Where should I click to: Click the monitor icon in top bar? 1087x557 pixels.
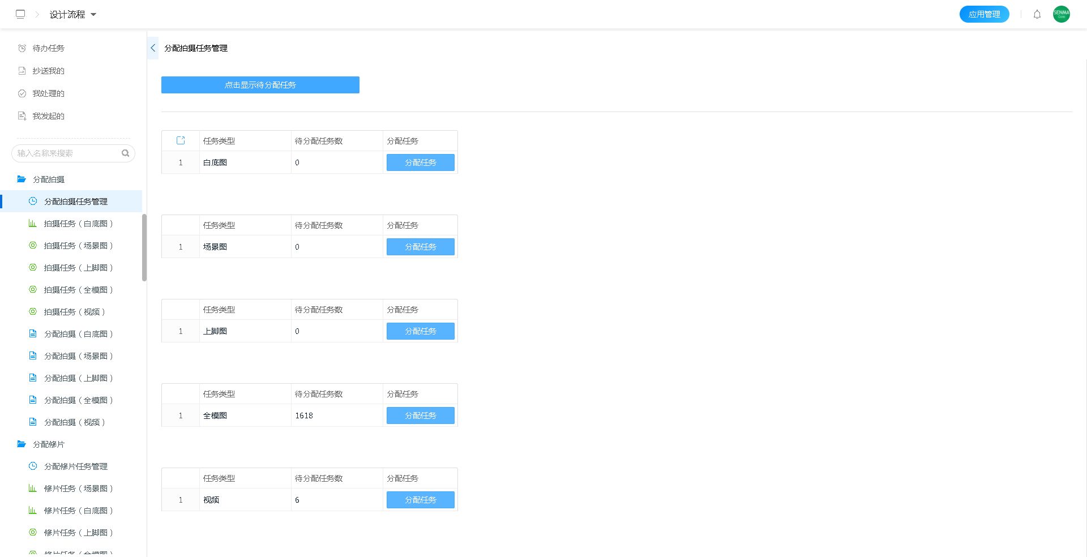(x=20, y=14)
